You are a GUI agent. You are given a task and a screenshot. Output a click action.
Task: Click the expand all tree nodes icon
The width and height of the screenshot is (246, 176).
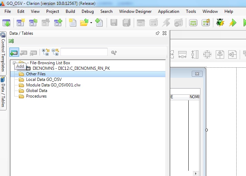click(46, 52)
